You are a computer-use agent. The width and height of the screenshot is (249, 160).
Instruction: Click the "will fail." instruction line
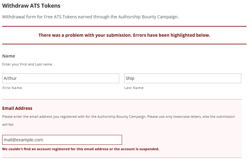tap(8, 125)
